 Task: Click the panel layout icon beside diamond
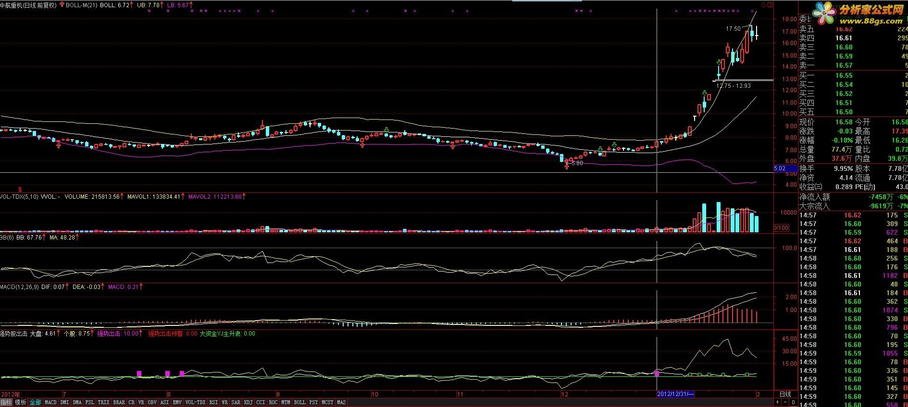pyautogui.click(x=770, y=5)
